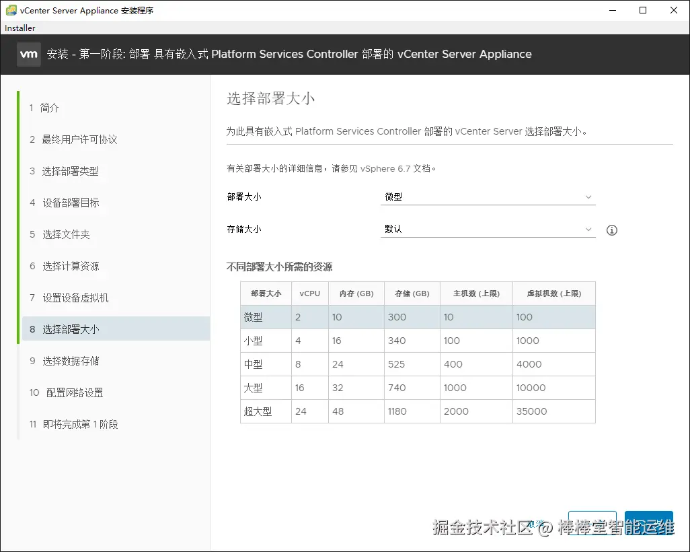Open the 部署大小 dropdown showing 微型
The height and width of the screenshot is (552, 690).
coord(488,197)
